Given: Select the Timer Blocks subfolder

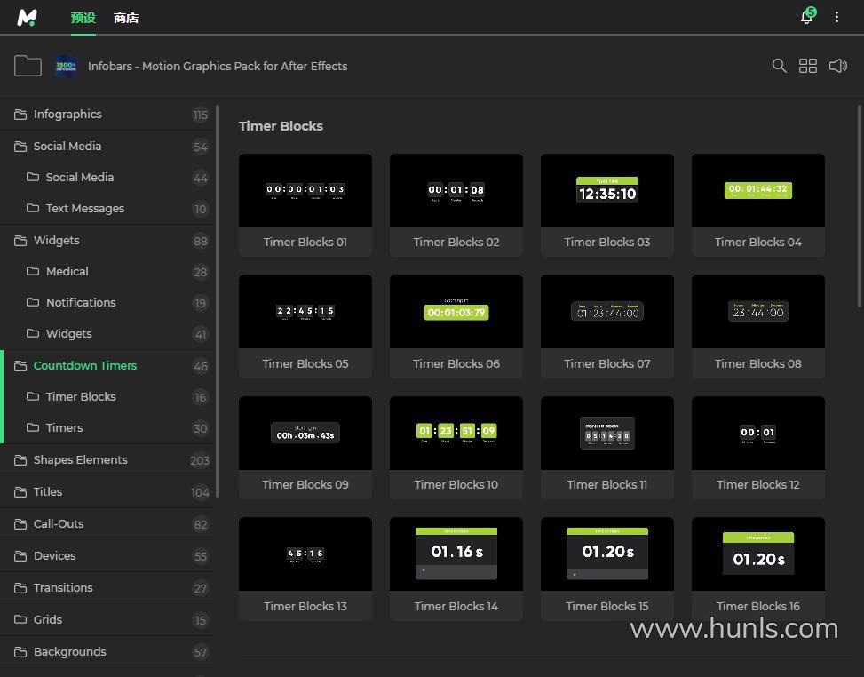Looking at the screenshot, I should (x=107, y=396).
